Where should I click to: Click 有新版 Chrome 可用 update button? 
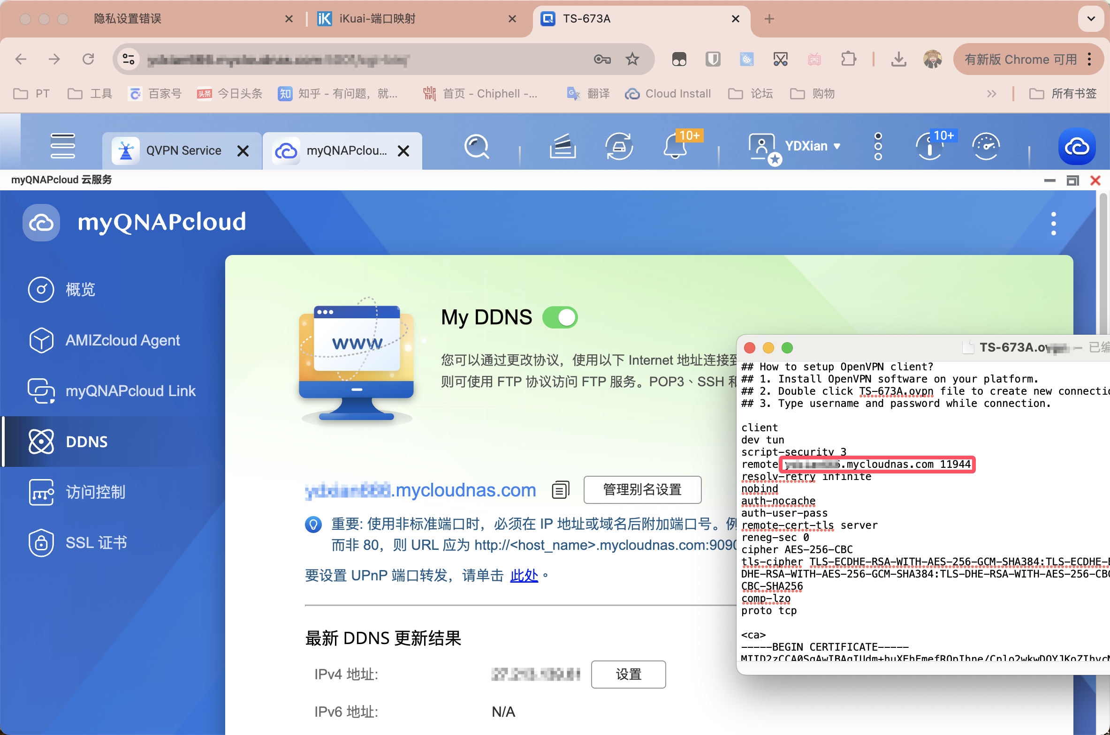coord(1028,59)
